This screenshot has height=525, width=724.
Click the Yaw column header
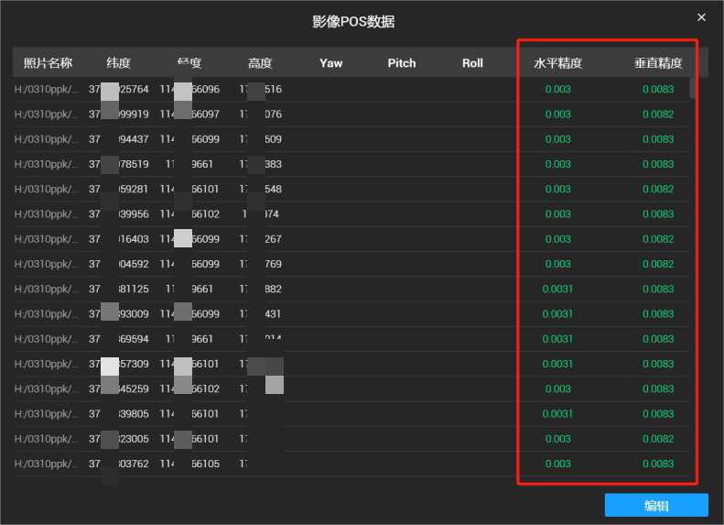[x=331, y=63]
